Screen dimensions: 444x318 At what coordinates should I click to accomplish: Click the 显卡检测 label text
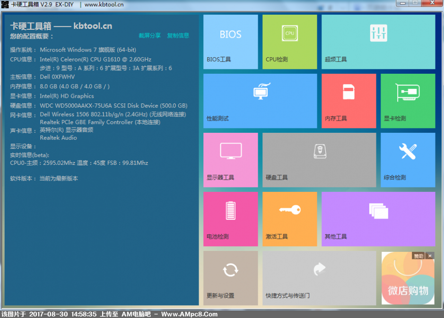395,119
